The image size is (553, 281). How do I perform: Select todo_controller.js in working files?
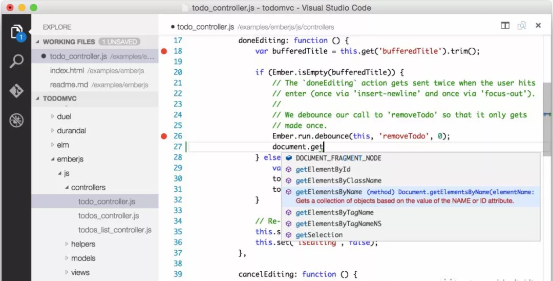tap(95, 56)
